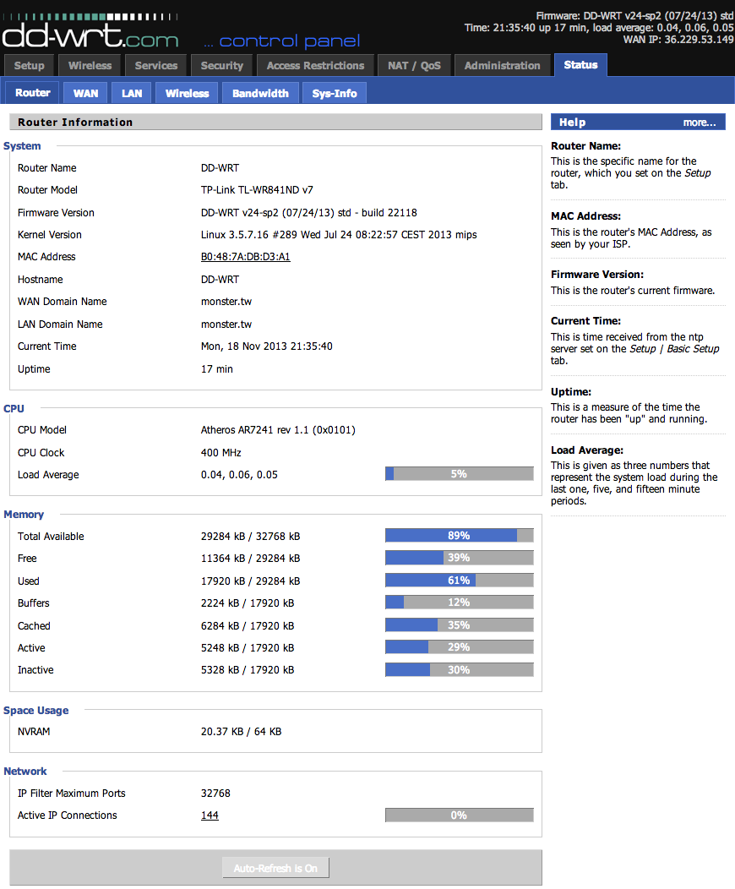This screenshot has width=735, height=889.
Task: Switch to the WAN sub-tab
Action: click(85, 94)
